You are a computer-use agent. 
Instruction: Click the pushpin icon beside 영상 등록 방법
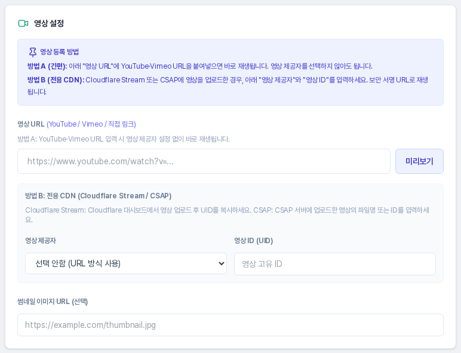click(x=33, y=52)
